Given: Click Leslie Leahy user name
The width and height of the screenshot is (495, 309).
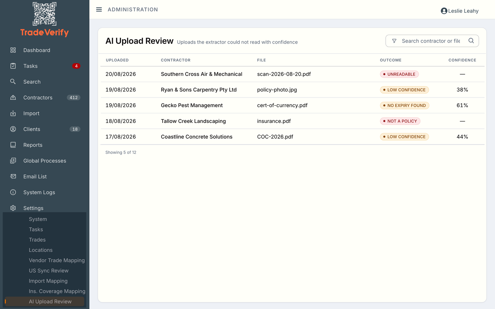Looking at the screenshot, I should 463,11.
